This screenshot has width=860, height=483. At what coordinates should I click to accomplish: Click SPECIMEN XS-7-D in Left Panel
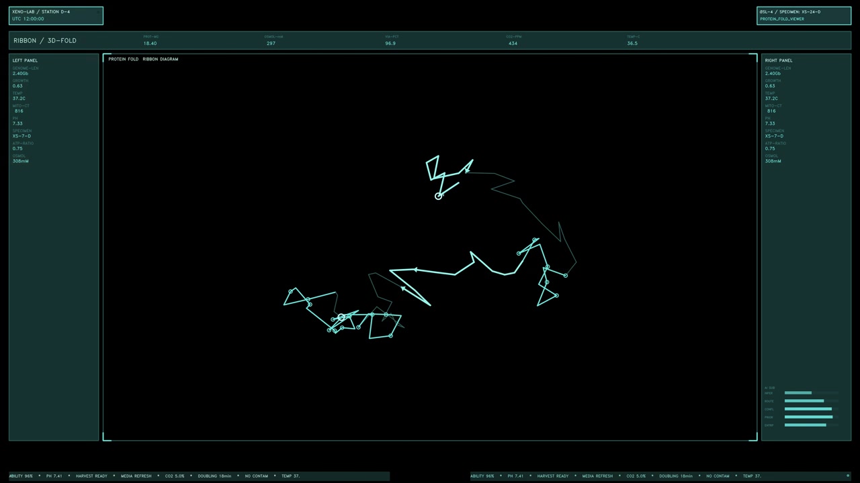[x=22, y=133]
